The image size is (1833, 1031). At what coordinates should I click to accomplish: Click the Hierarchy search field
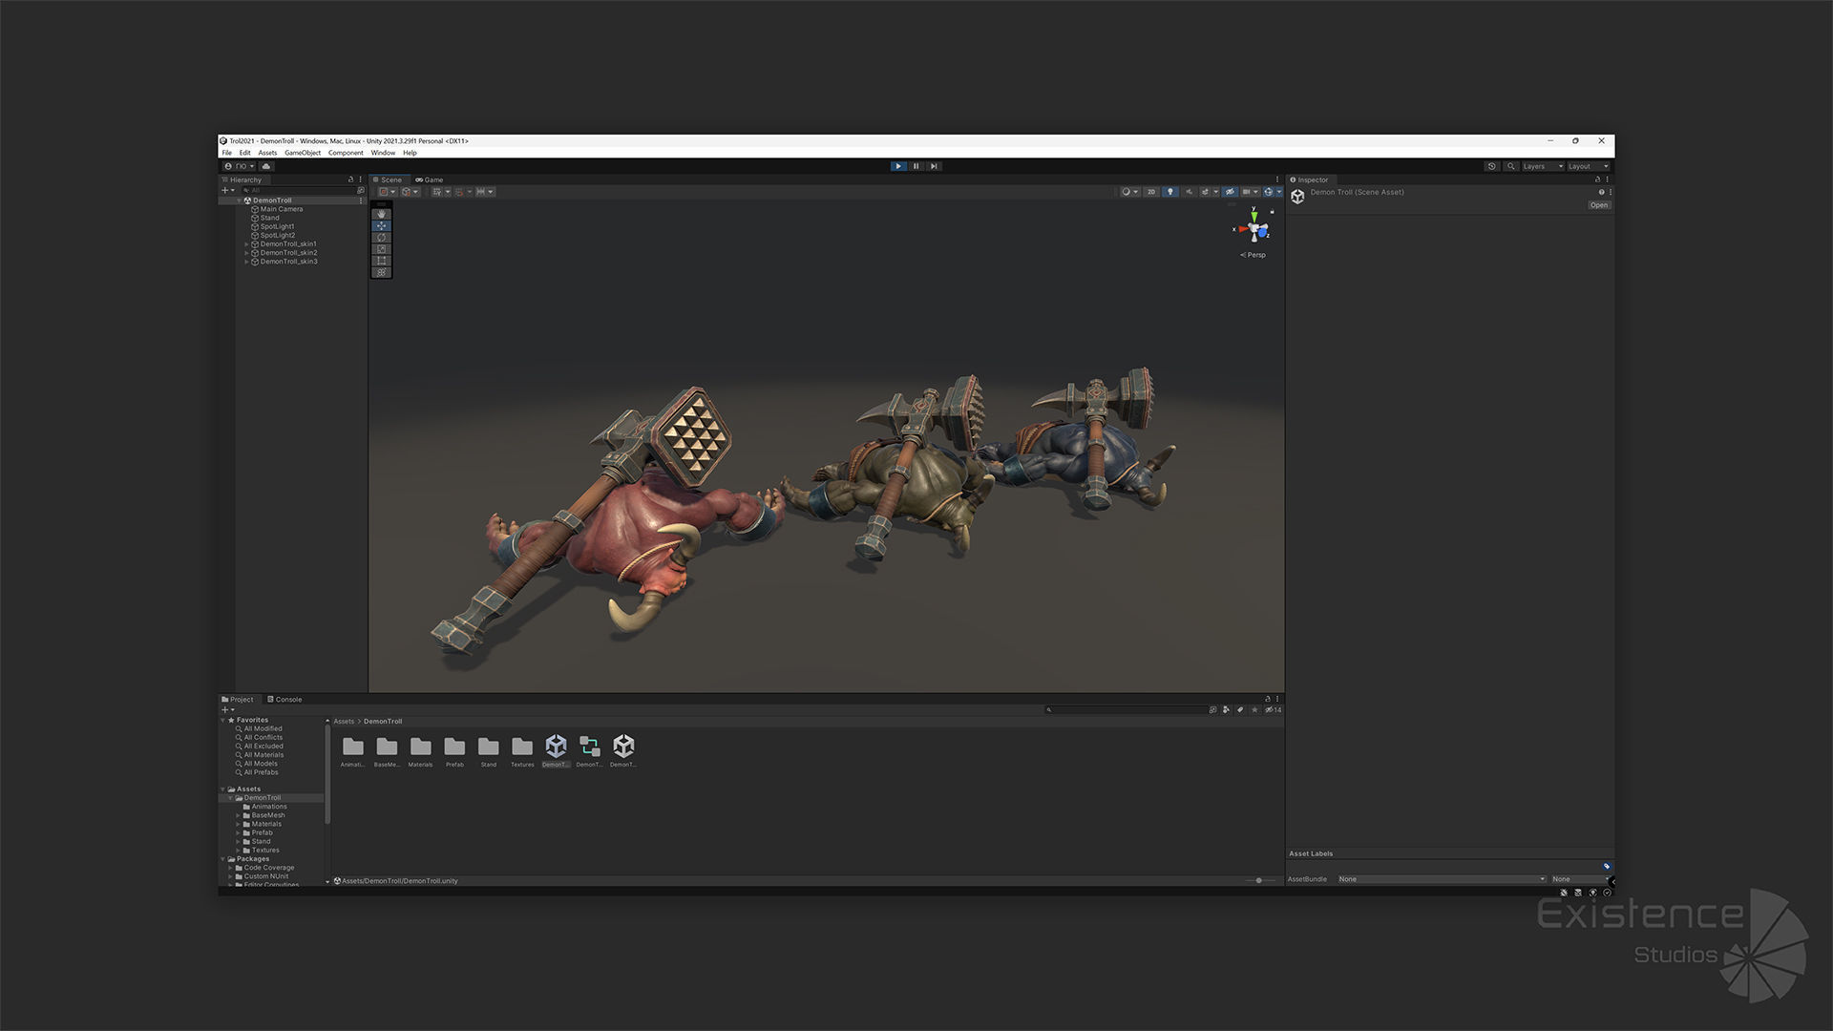tap(300, 190)
